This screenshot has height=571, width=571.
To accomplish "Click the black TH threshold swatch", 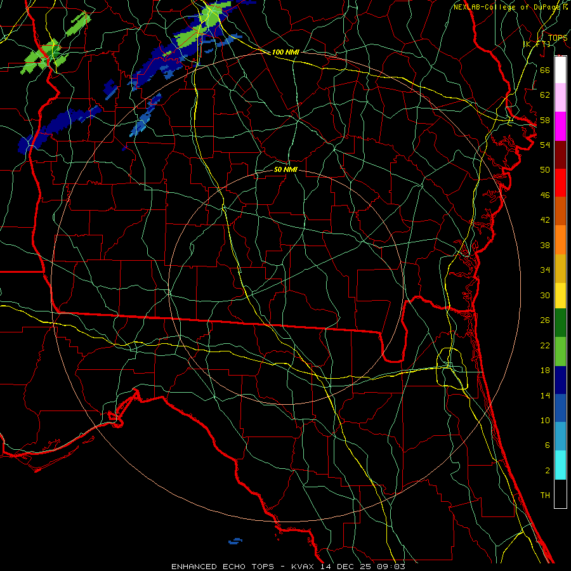I will click(560, 494).
